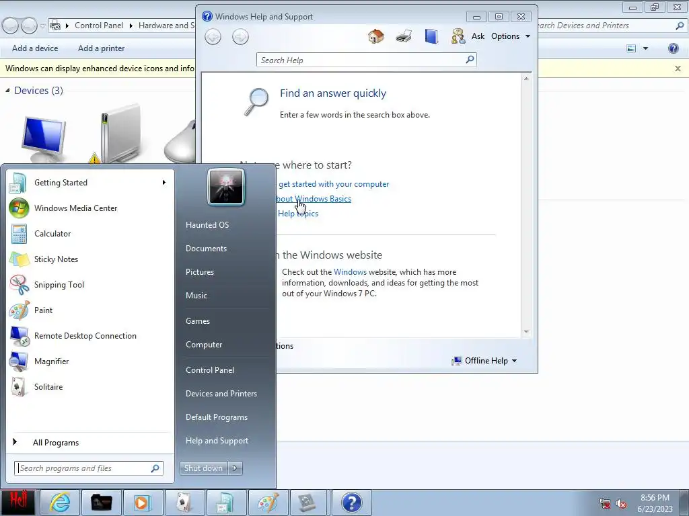Expand Getting Started submenu arrow
689x516 pixels.
164,183
